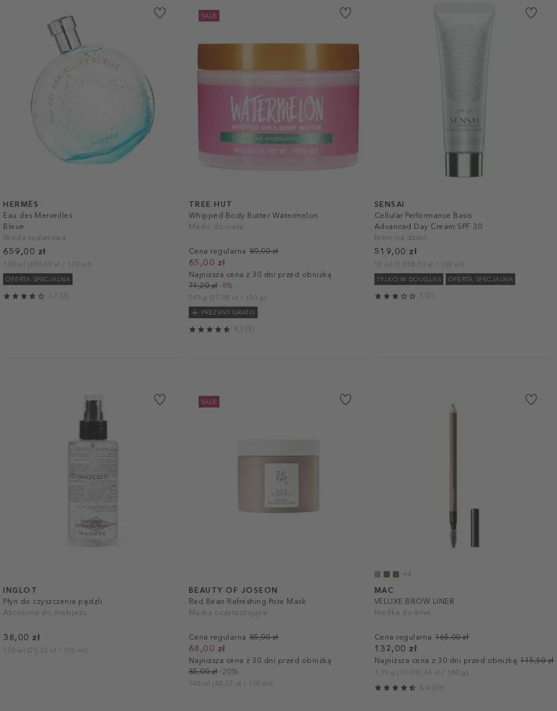Viewport: 557px width, 711px height.
Task: Select the second MAC brow liner shade
Action: pos(387,574)
